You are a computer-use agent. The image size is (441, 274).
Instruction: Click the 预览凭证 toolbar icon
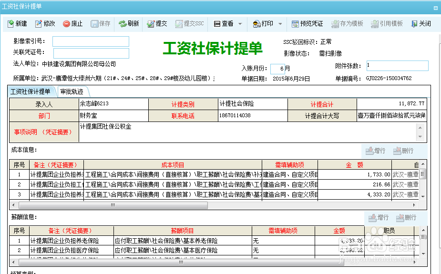pyautogui.click(x=295, y=24)
